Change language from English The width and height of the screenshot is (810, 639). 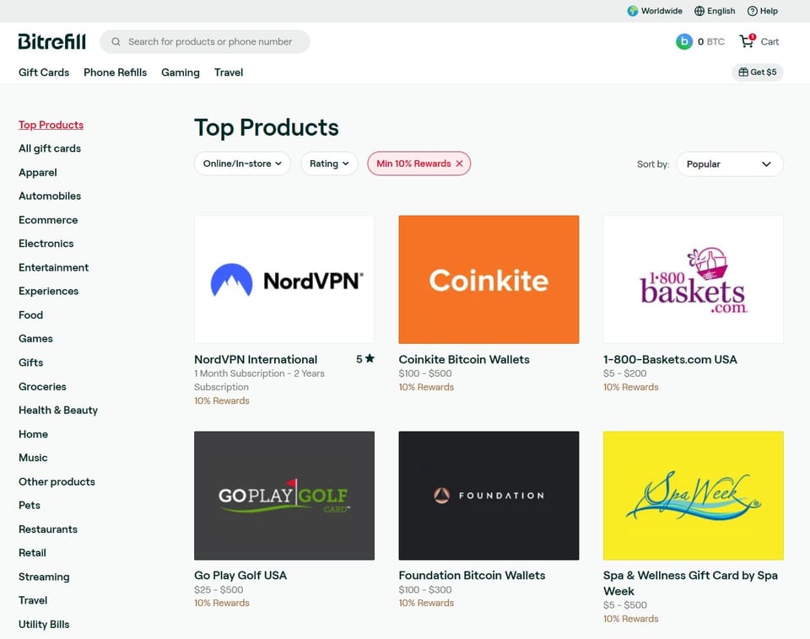point(715,11)
